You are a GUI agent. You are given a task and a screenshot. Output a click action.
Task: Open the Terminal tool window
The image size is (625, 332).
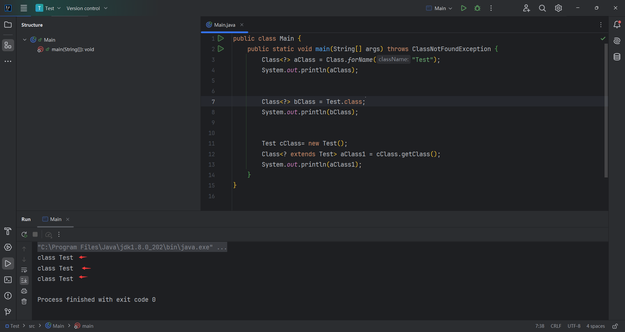point(8,280)
